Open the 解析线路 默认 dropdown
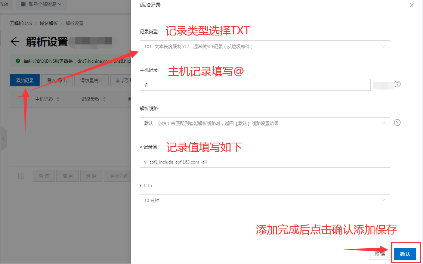Image resolution: width=423 pixels, height=264 pixels. pyautogui.click(x=265, y=123)
